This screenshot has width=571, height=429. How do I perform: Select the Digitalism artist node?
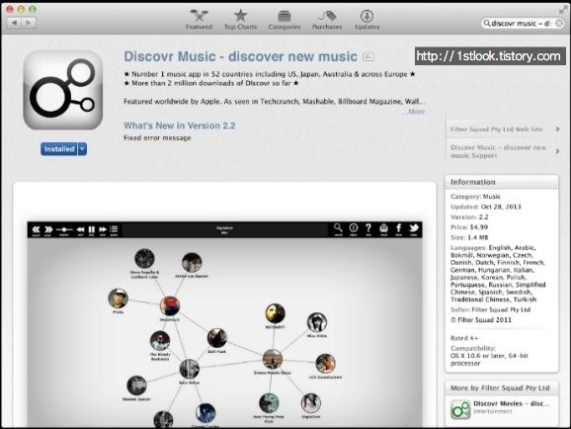311,403
